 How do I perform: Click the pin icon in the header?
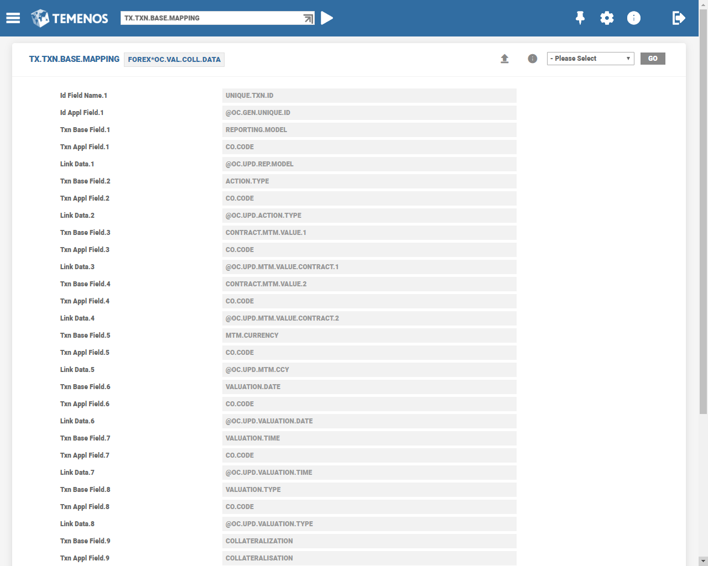pyautogui.click(x=580, y=18)
